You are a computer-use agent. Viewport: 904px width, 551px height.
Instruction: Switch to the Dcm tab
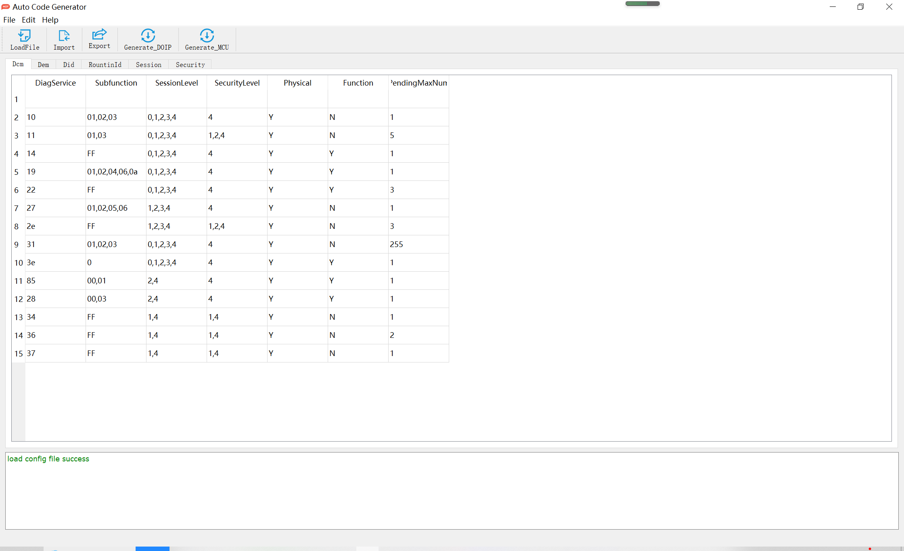(18, 64)
